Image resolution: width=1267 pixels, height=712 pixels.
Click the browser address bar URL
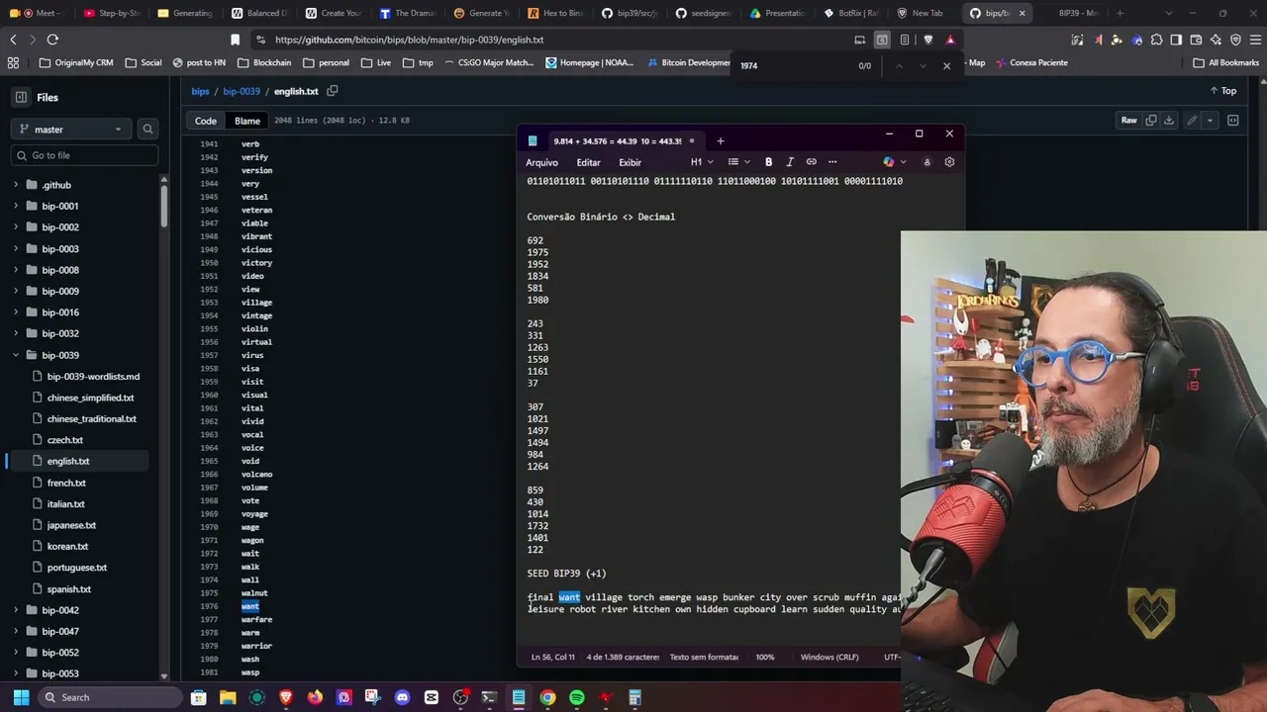(x=410, y=40)
